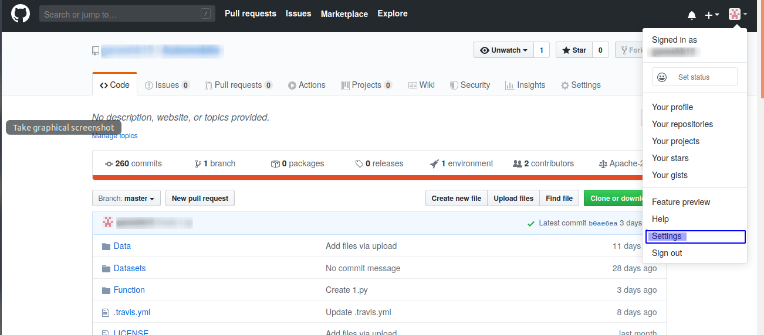Click the .travis.yml file icon
Screen dimensions: 764x335
[106, 313]
